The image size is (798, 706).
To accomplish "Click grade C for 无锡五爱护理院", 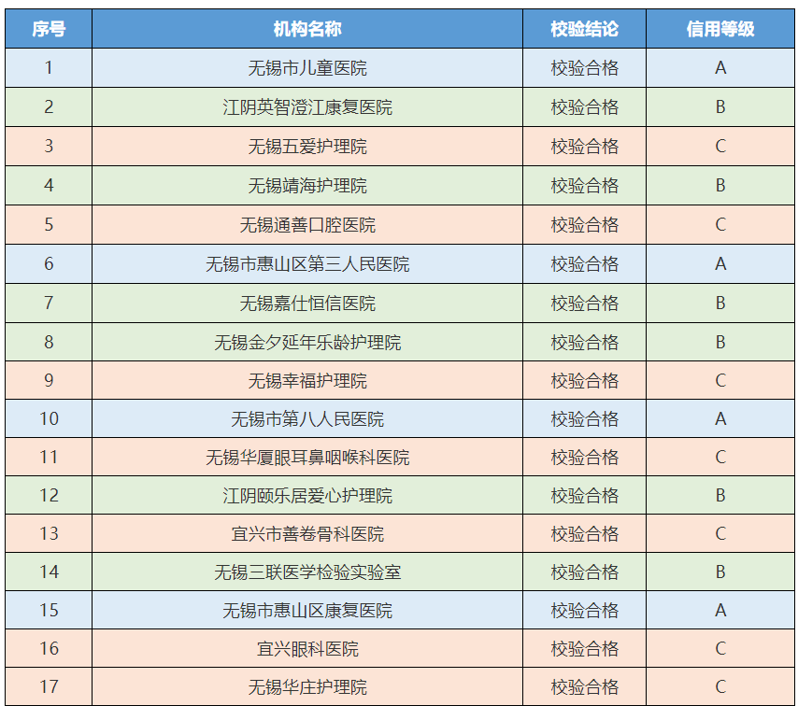I will point(720,146).
